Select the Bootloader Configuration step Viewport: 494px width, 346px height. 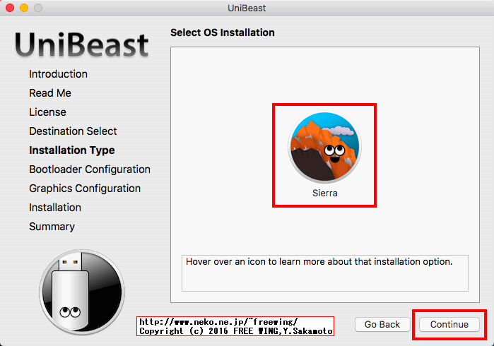(x=90, y=169)
